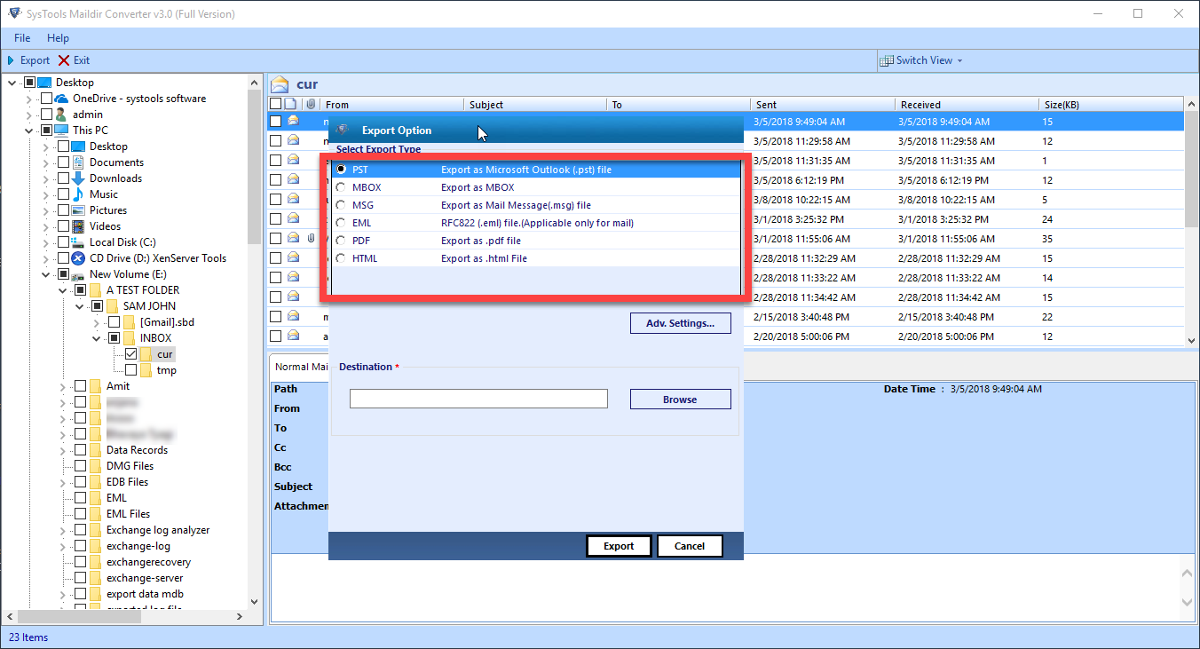
Task: Click the dialog Cancel button
Action: click(690, 546)
